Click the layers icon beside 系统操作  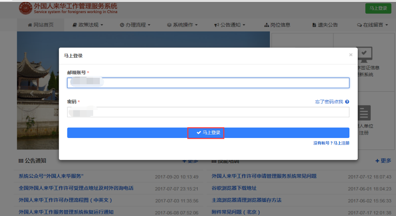tap(169, 25)
